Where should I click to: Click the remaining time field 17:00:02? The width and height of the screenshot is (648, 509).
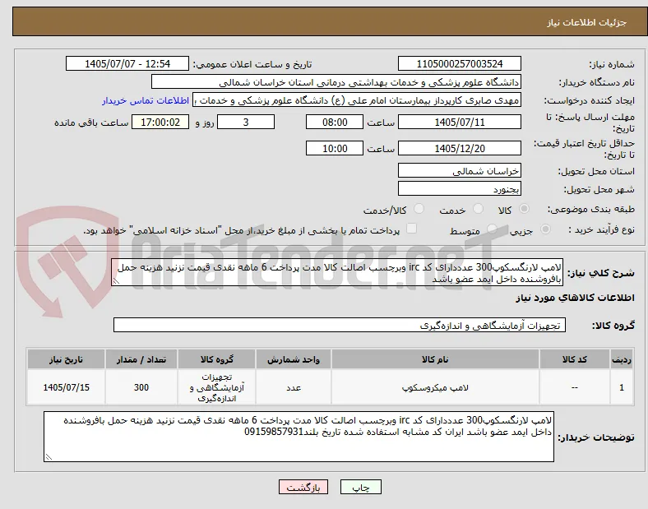160,123
